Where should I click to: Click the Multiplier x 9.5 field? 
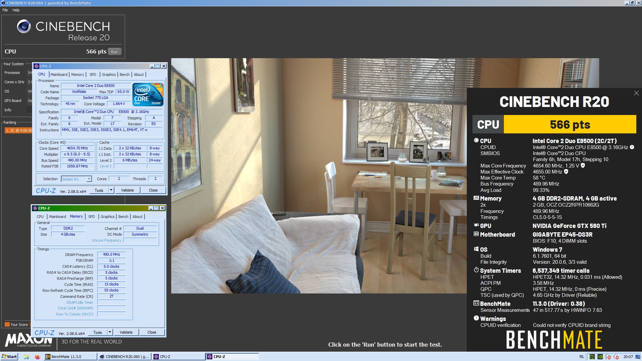tap(77, 154)
